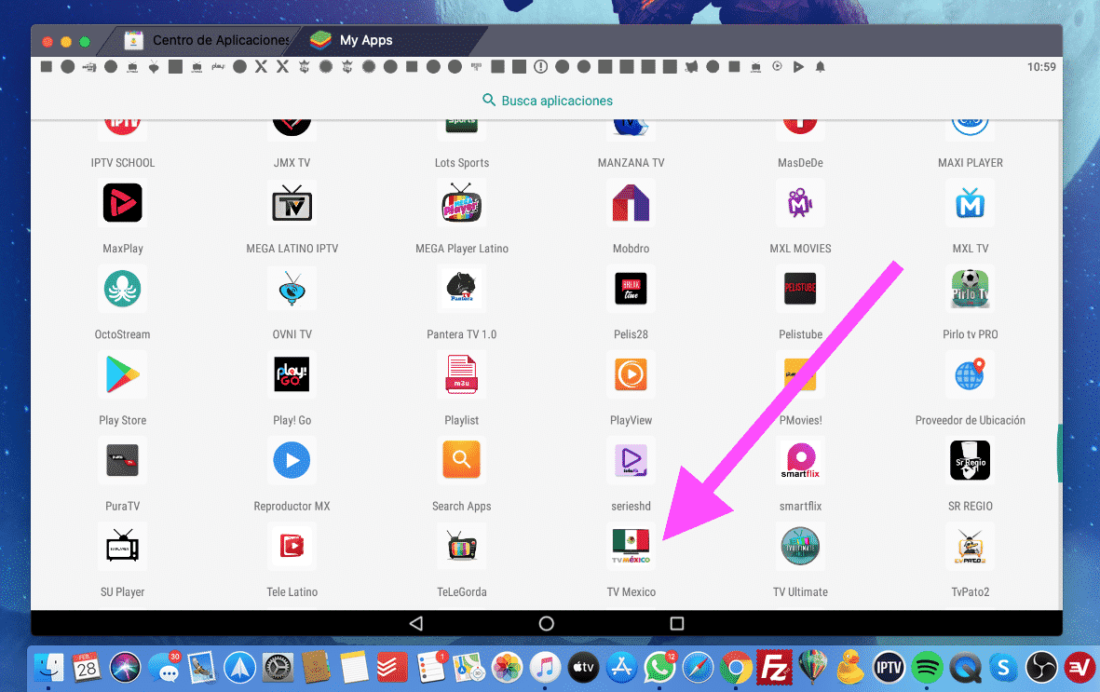Click the Busca aplicaciones search field

(x=547, y=100)
